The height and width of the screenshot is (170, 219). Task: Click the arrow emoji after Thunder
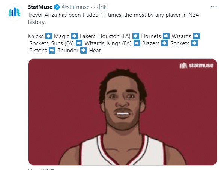point(84,50)
